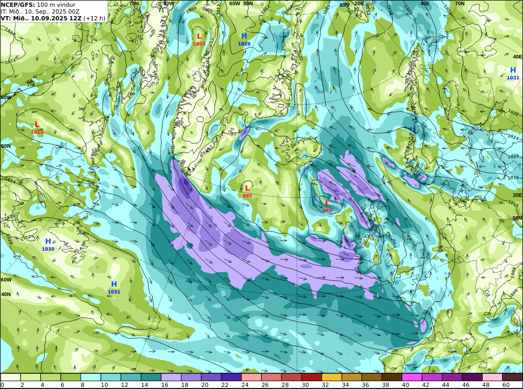Click the pressure value 1003
The image size is (523, 389).
pos(199,44)
